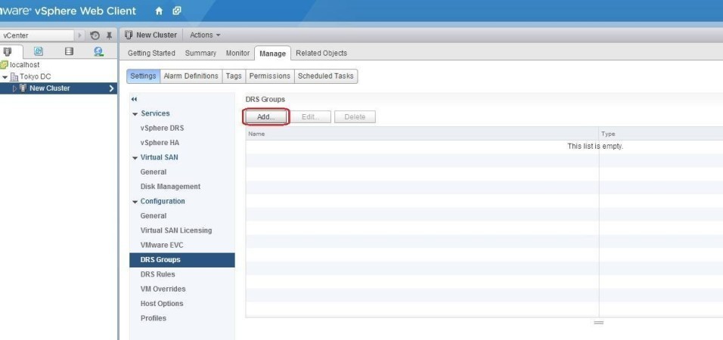Open New Cluster chevron arrow in navigator

coord(112,88)
